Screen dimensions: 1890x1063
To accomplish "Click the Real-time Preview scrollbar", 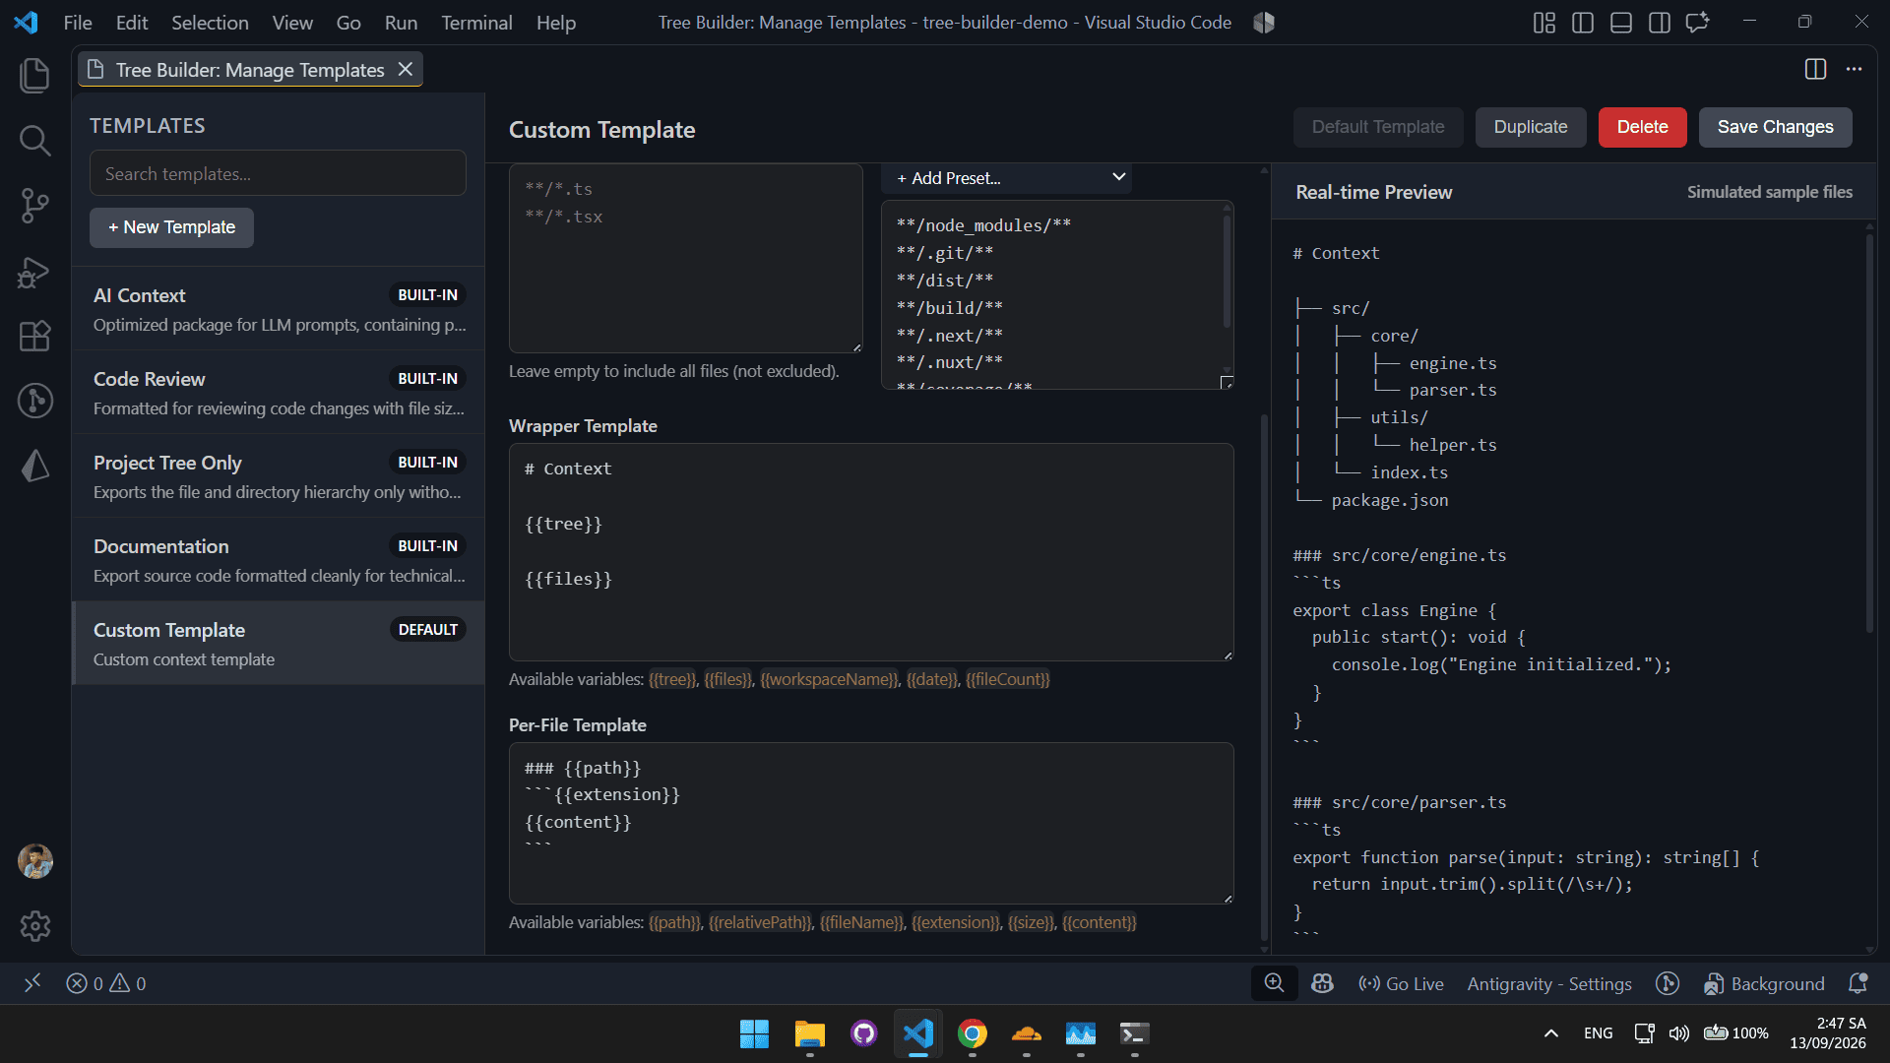I will [1869, 433].
